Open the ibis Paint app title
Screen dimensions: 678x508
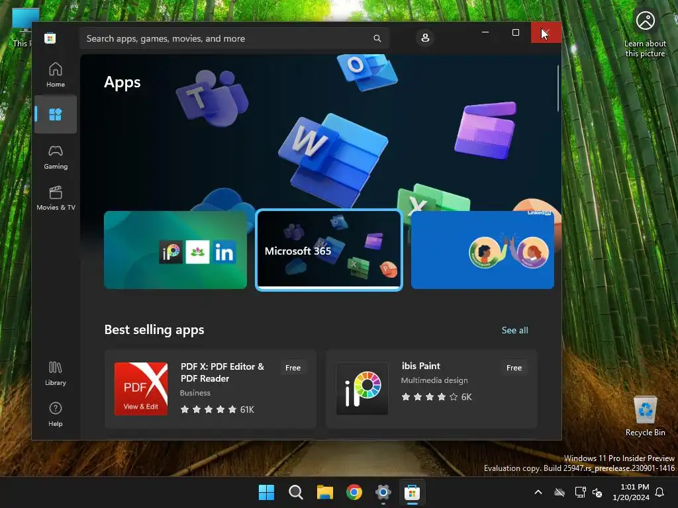click(420, 366)
